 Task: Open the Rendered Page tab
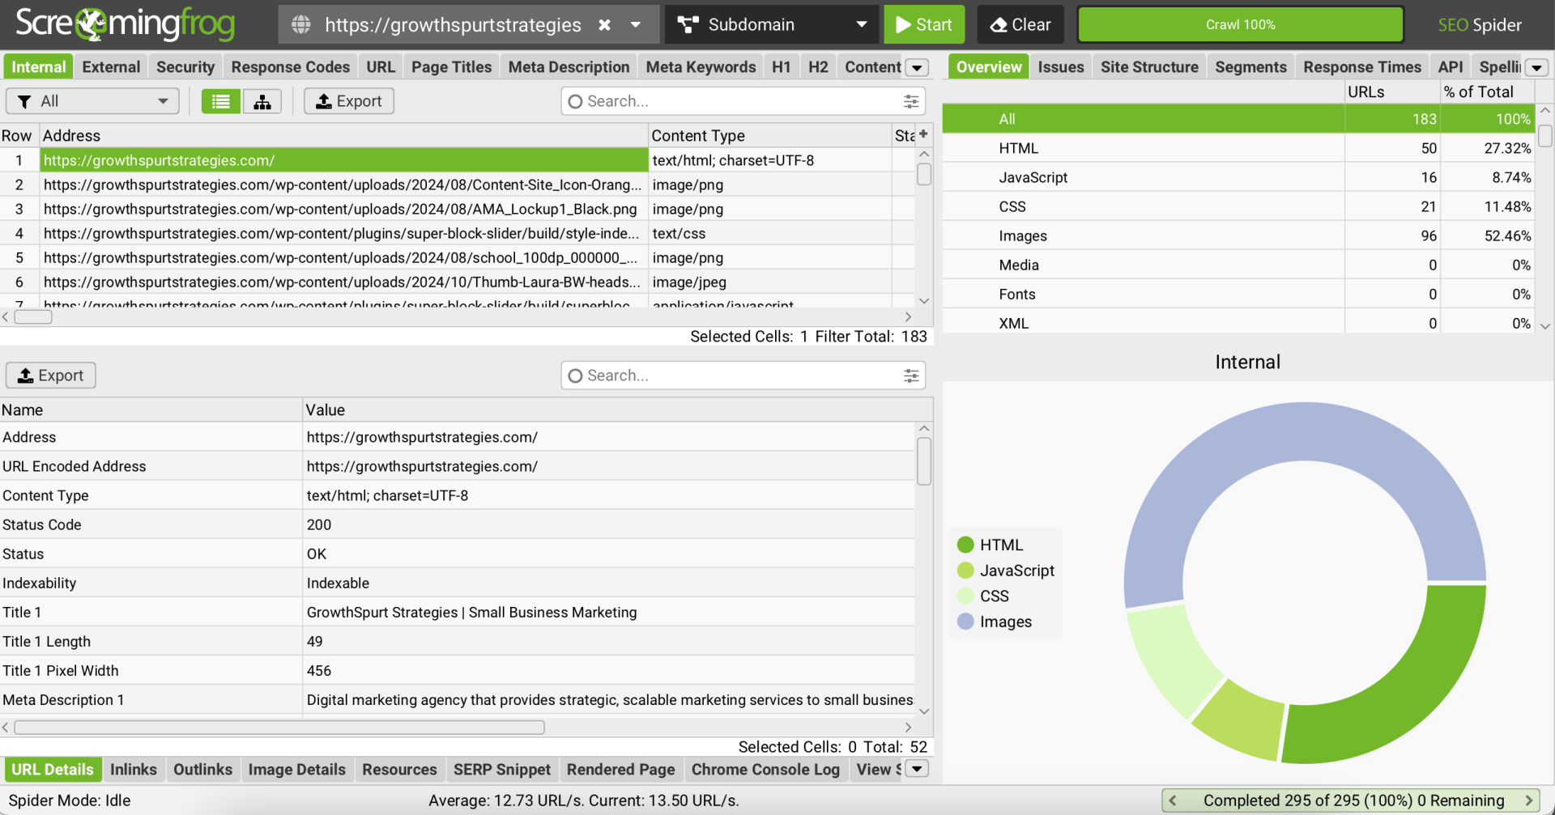(620, 770)
